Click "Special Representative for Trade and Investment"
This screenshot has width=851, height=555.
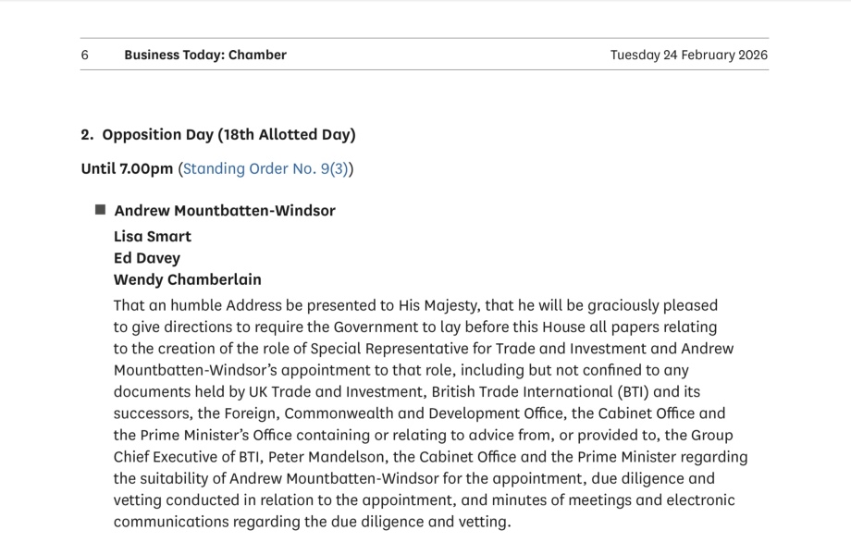click(471, 349)
